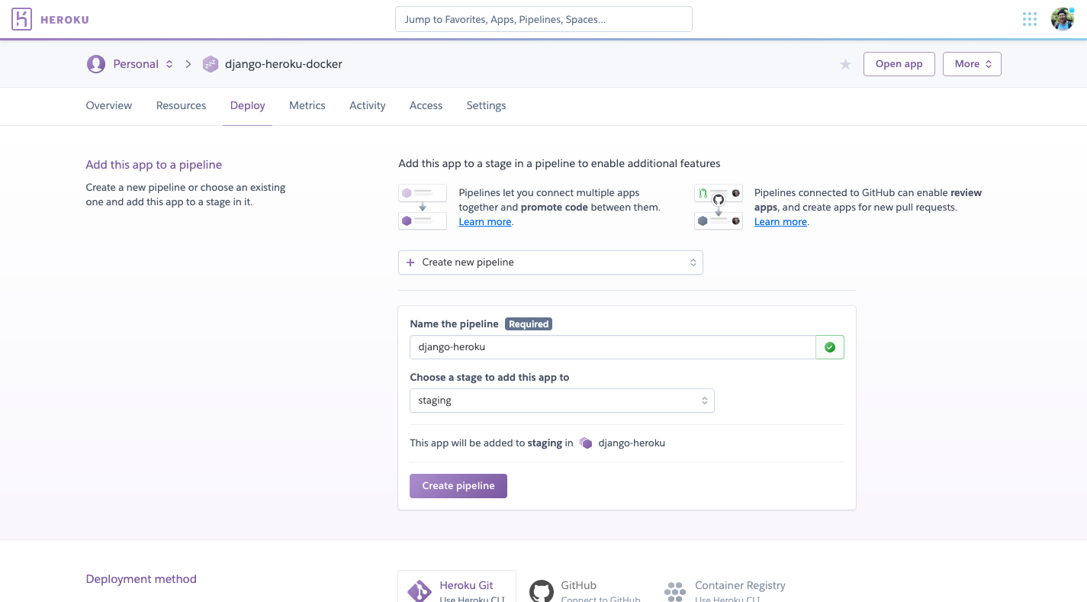Open the Resources tab
Screen dimensions: 1087x602
pyautogui.click(x=181, y=106)
